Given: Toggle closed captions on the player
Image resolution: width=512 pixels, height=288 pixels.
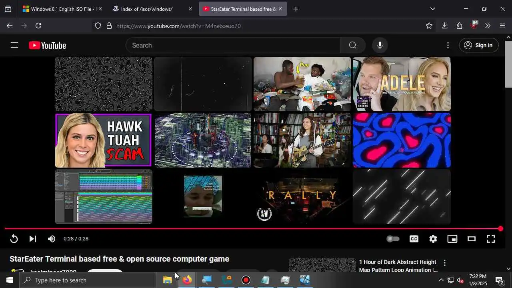Looking at the screenshot, I should tap(414, 239).
